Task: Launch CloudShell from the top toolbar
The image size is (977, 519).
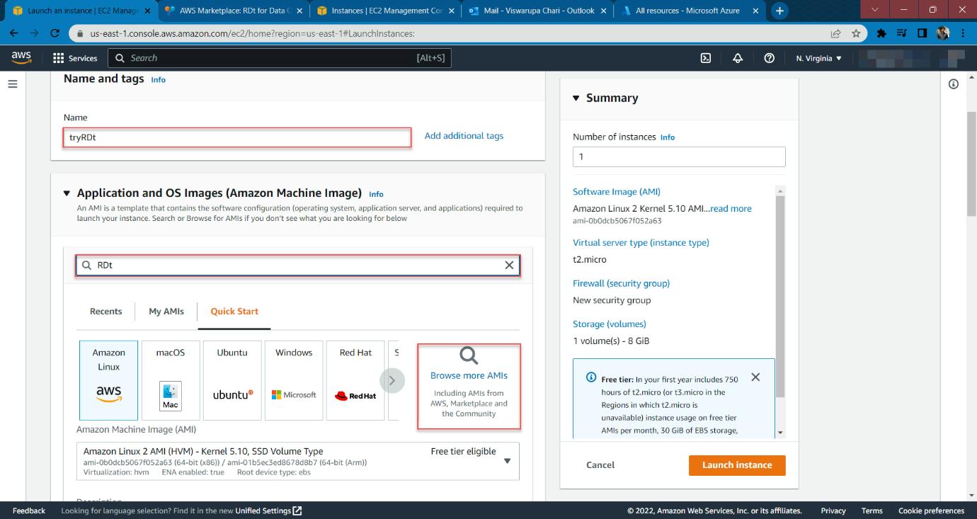Action: pos(704,58)
